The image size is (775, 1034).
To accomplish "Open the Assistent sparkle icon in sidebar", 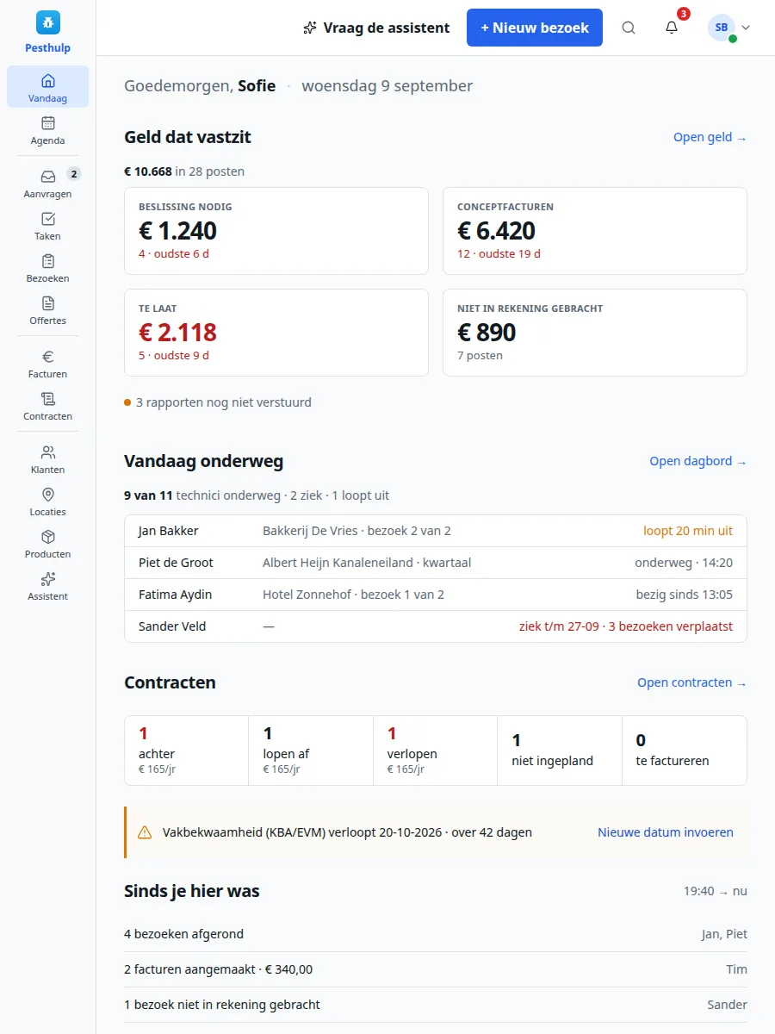I will (48, 579).
